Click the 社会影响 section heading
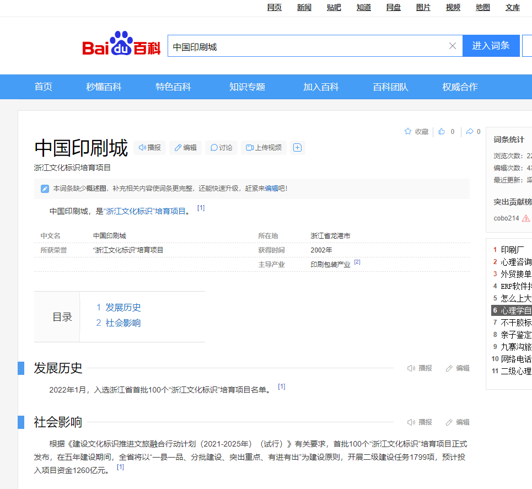This screenshot has height=489, width=532. pos(58,422)
